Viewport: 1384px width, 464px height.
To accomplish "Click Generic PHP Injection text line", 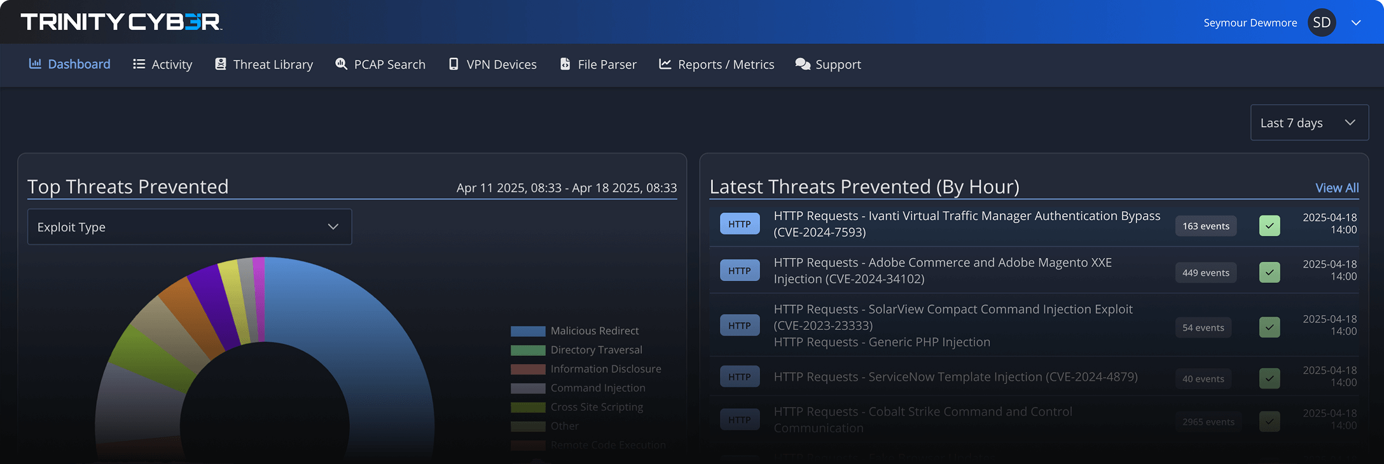I will click(x=882, y=342).
